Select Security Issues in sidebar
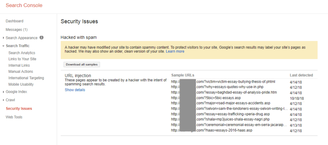 click(x=19, y=109)
